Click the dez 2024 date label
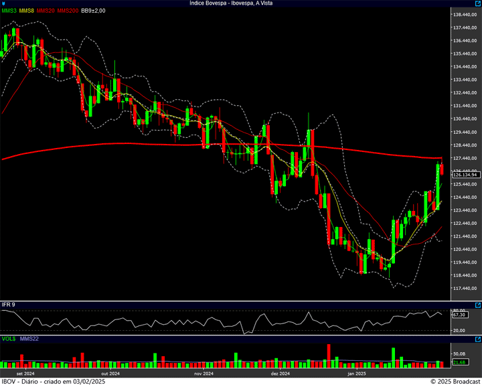Image resolution: width=482 pixels, height=385 pixels. [280, 374]
